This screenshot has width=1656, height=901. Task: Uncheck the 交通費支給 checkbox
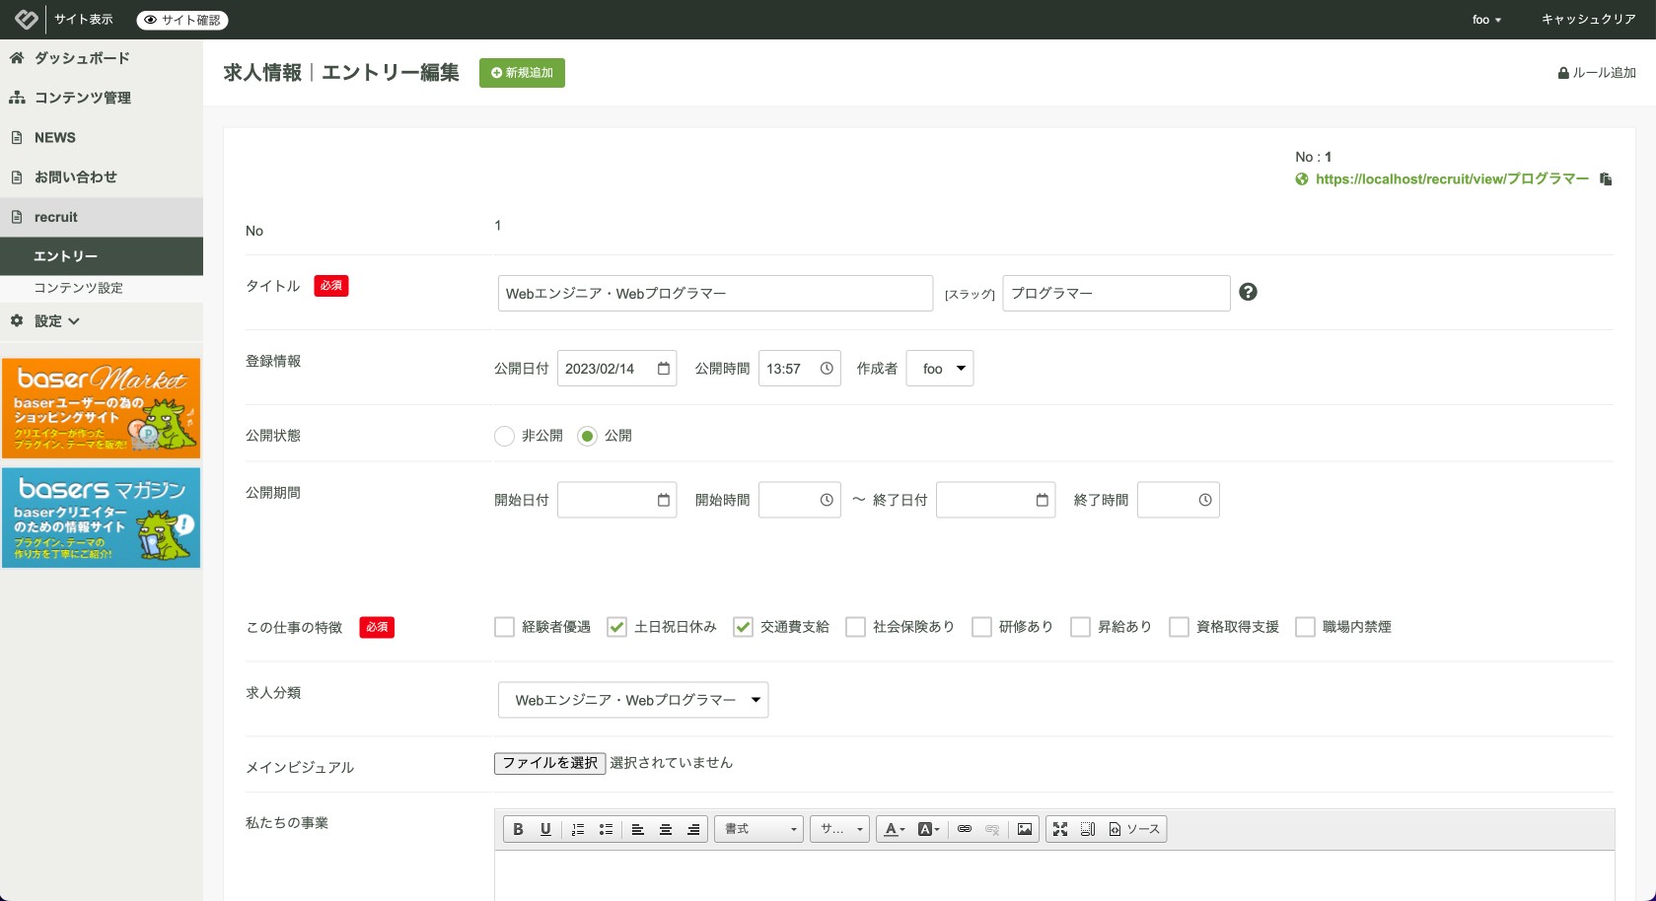point(743,627)
